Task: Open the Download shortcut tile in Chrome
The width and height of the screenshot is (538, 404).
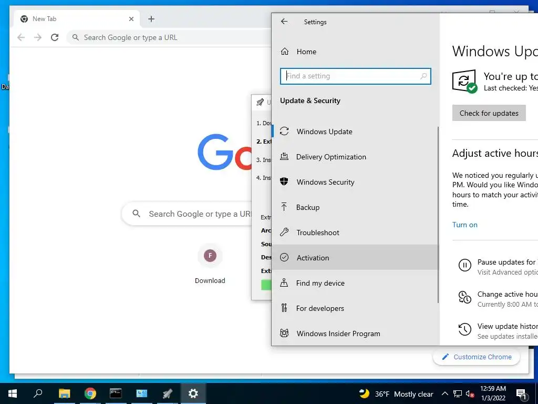Action: pyautogui.click(x=210, y=264)
